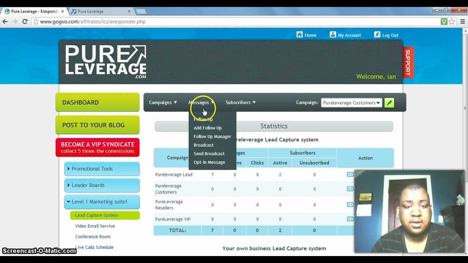Expand the Leader Boards section
Screen dimensions: 468x263
tap(102, 185)
